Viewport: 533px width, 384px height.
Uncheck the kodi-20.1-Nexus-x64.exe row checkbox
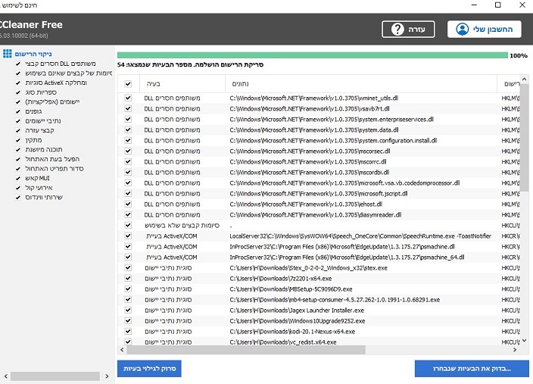click(128, 331)
